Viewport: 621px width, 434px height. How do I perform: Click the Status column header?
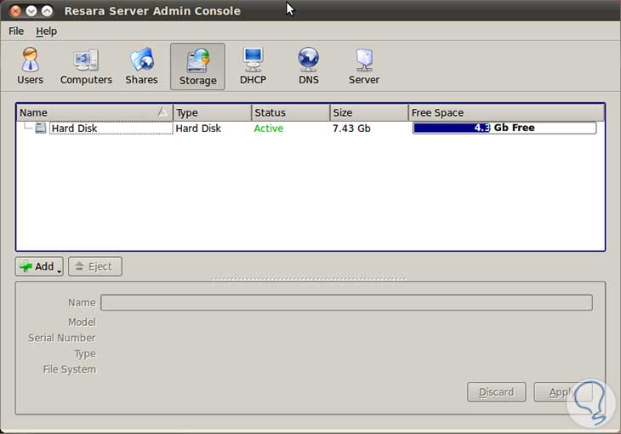pyautogui.click(x=291, y=112)
